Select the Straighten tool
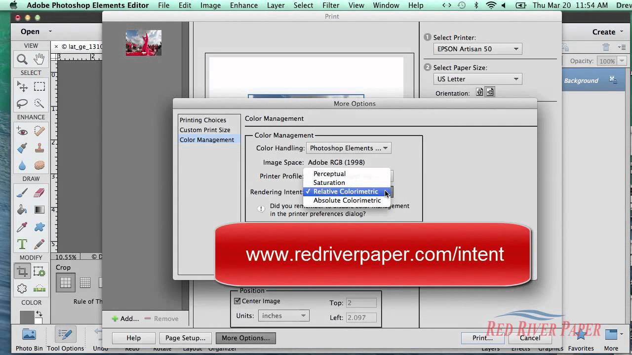Image resolution: width=632 pixels, height=355 pixels. (x=39, y=288)
